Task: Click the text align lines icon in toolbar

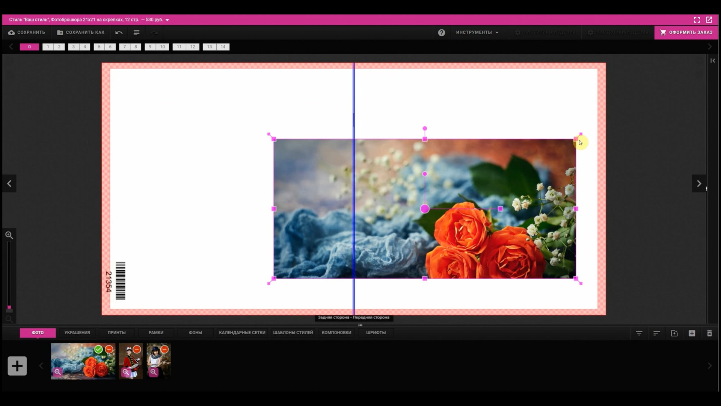Action: [137, 33]
